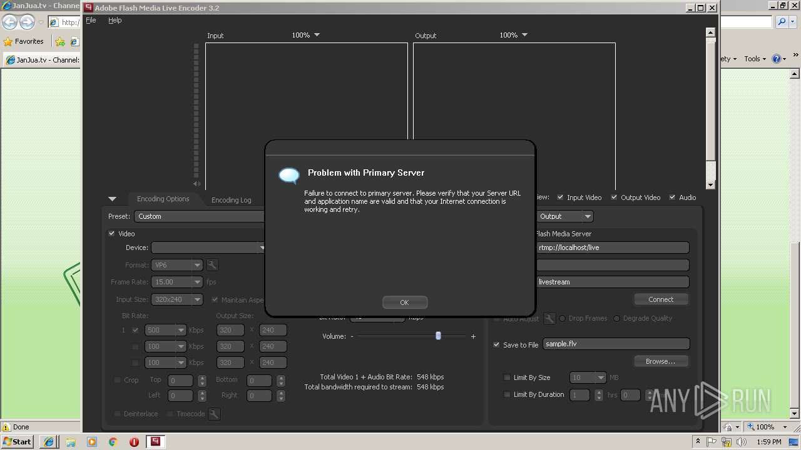Screen dimensions: 801x450
Task: Select the JanJua.tv browser tab
Action: pos(42,60)
